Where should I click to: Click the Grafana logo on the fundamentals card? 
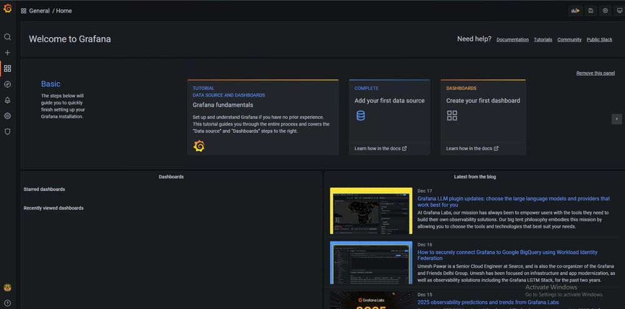199,146
